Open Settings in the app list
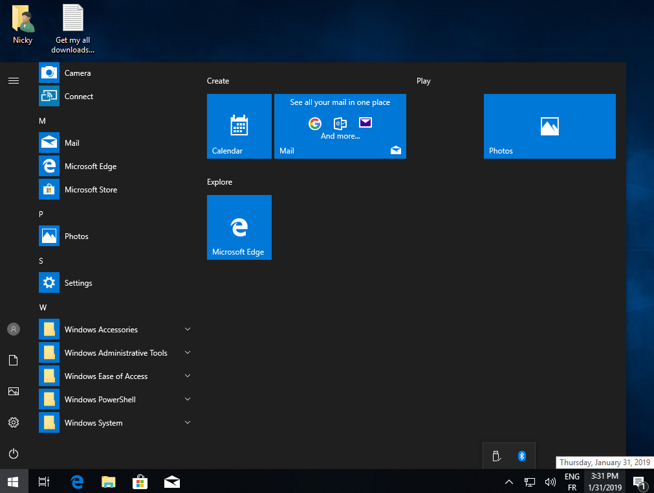This screenshot has height=493, width=654. [x=116, y=283]
